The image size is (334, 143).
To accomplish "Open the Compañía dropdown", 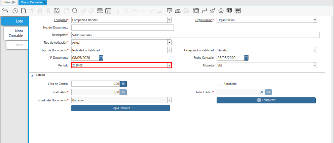I will click(x=169, y=20).
